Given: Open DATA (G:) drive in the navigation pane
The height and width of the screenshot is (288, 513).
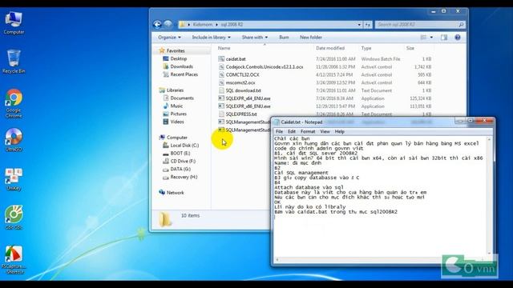Looking at the screenshot, I should coord(180,169).
